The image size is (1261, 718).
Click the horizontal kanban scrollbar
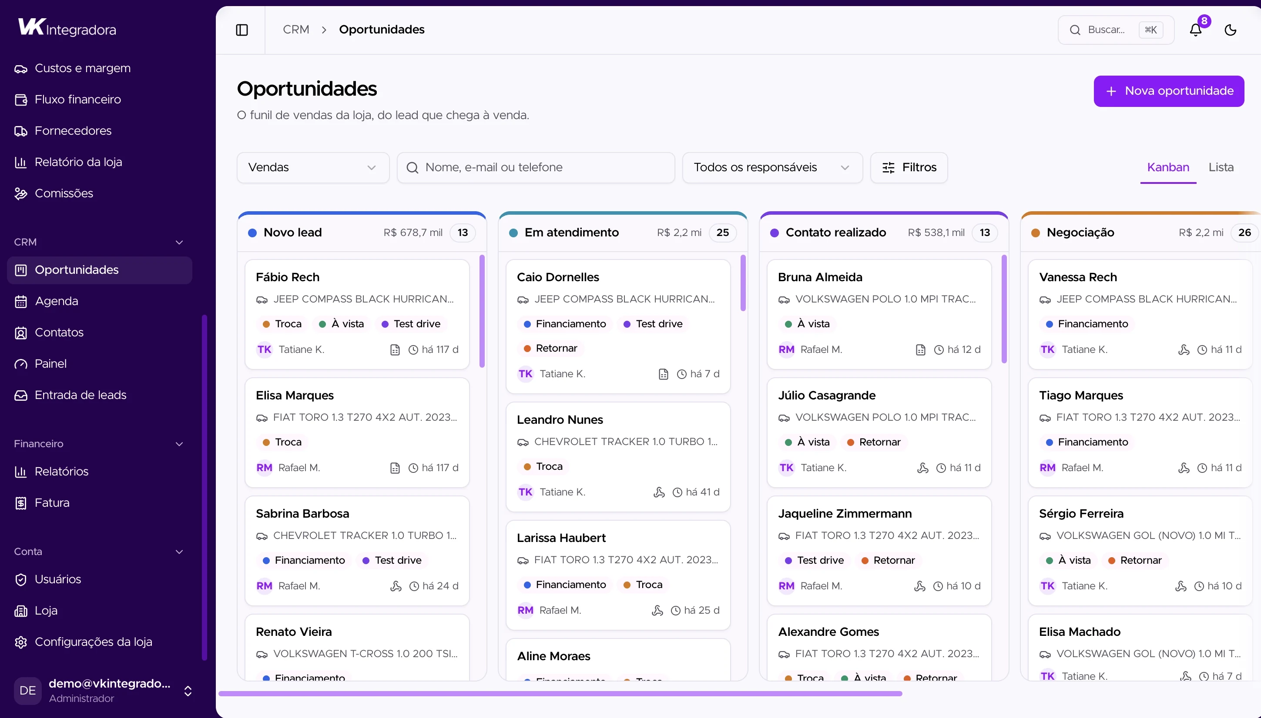(560, 694)
